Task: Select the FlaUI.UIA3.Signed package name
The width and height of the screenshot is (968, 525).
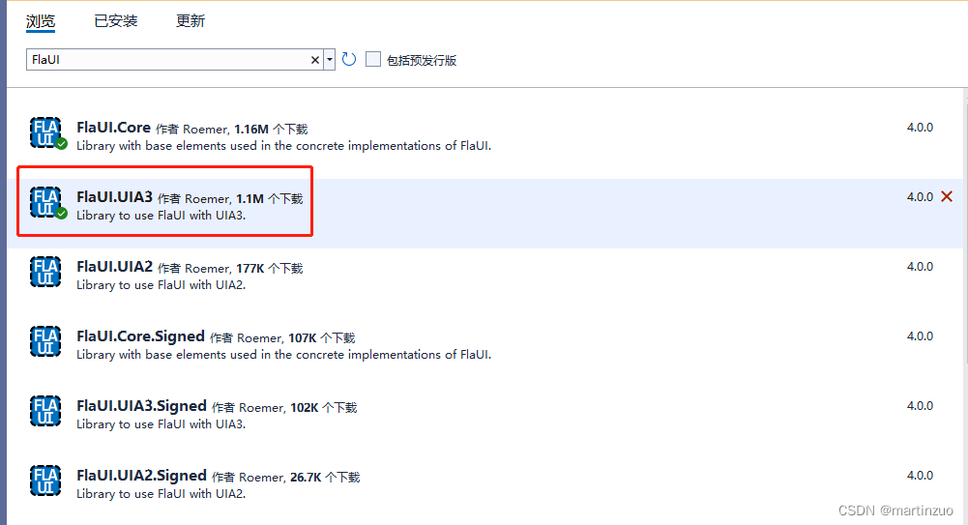Action: coord(141,406)
